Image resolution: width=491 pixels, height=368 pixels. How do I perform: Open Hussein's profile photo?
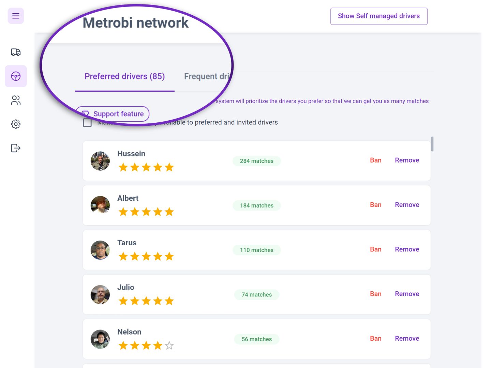pyautogui.click(x=100, y=161)
